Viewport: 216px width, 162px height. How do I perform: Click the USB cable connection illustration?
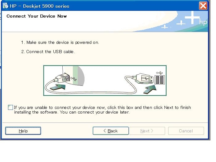(105, 81)
